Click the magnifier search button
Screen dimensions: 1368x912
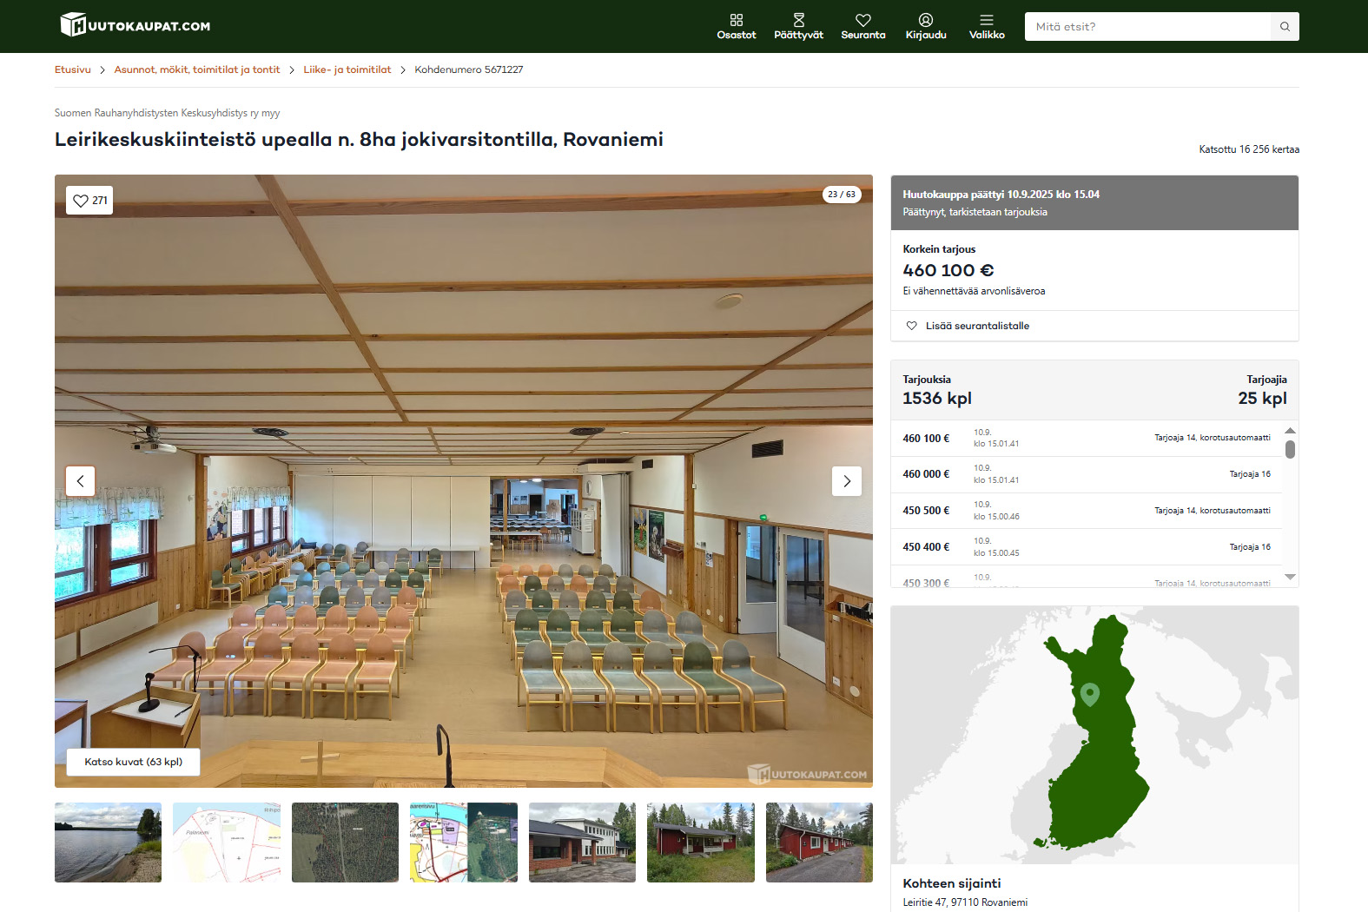coord(1285,27)
